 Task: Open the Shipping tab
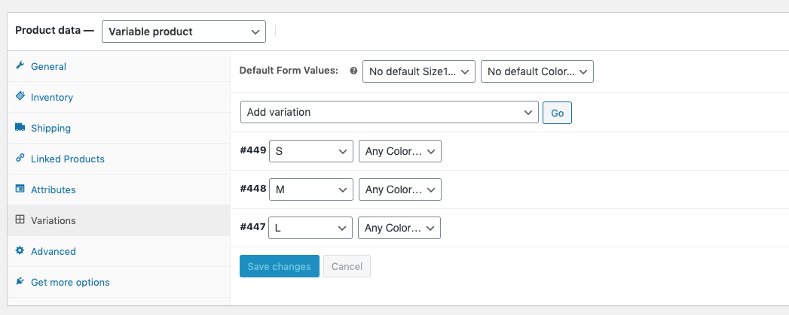[x=50, y=129]
